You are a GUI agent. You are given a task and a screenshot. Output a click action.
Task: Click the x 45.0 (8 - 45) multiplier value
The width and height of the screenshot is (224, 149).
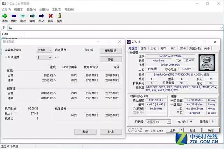[x=156, y=104]
